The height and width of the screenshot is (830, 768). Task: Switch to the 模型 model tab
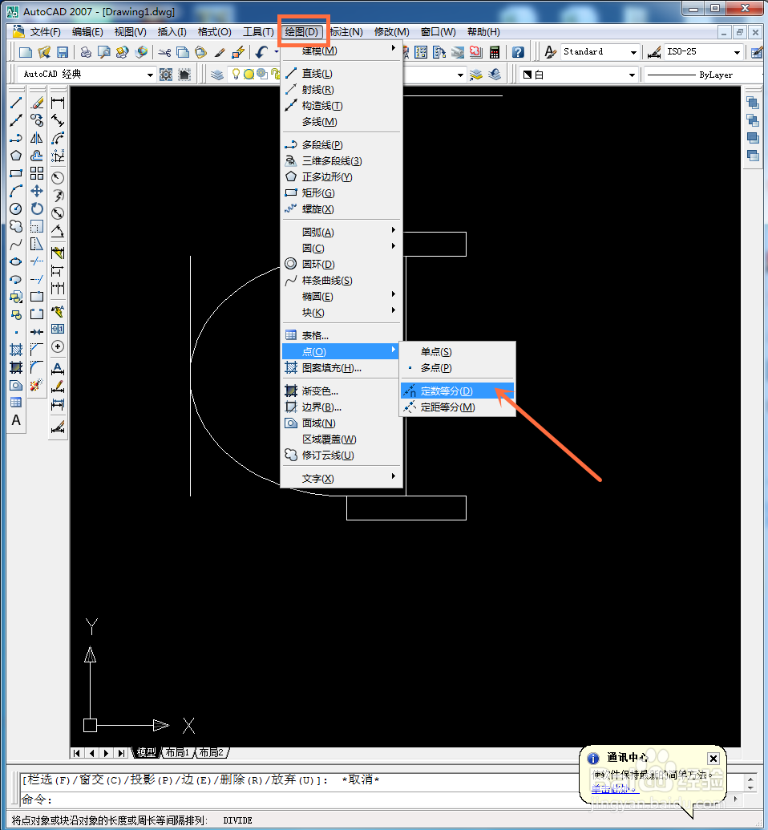click(x=146, y=752)
